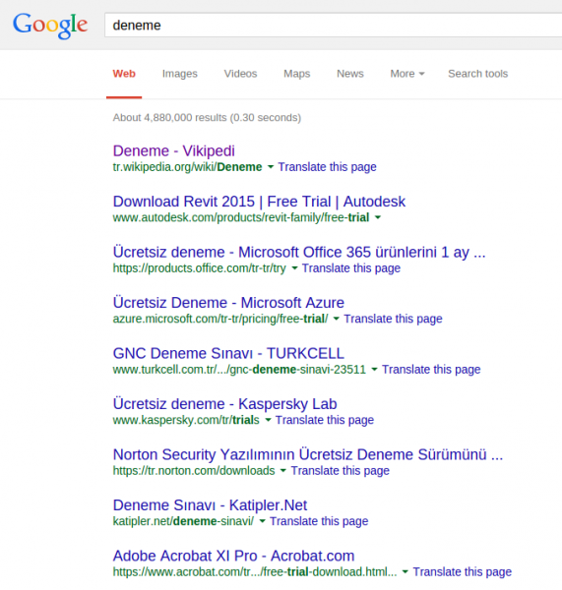
Task: Open the Videos tab
Action: click(240, 74)
